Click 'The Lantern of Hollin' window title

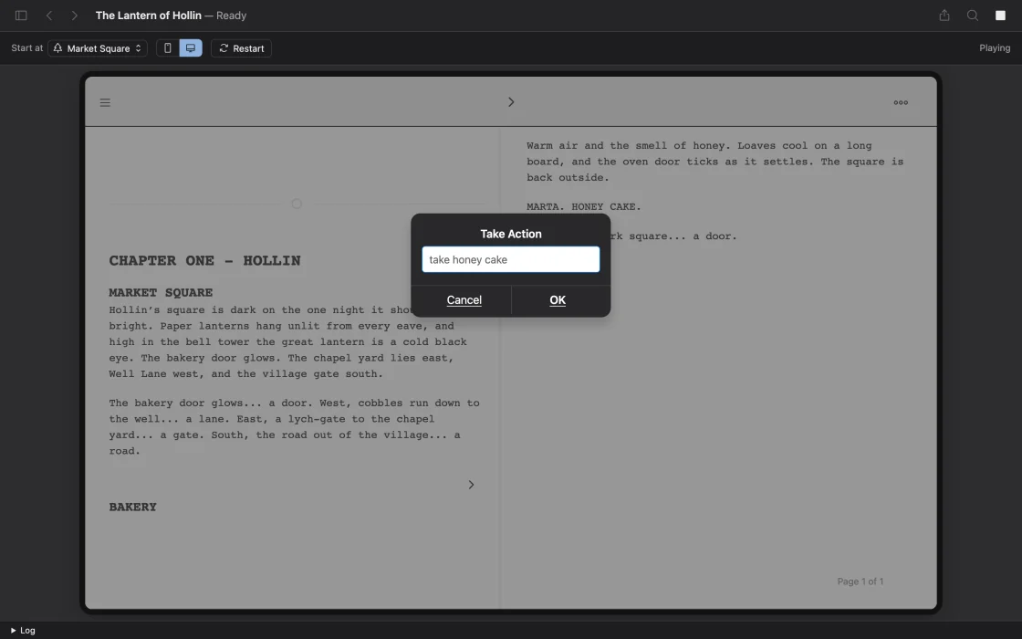[149, 15]
